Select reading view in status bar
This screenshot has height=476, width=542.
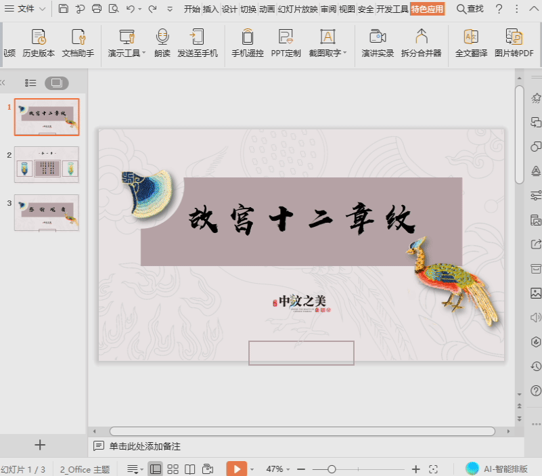[x=189, y=469]
